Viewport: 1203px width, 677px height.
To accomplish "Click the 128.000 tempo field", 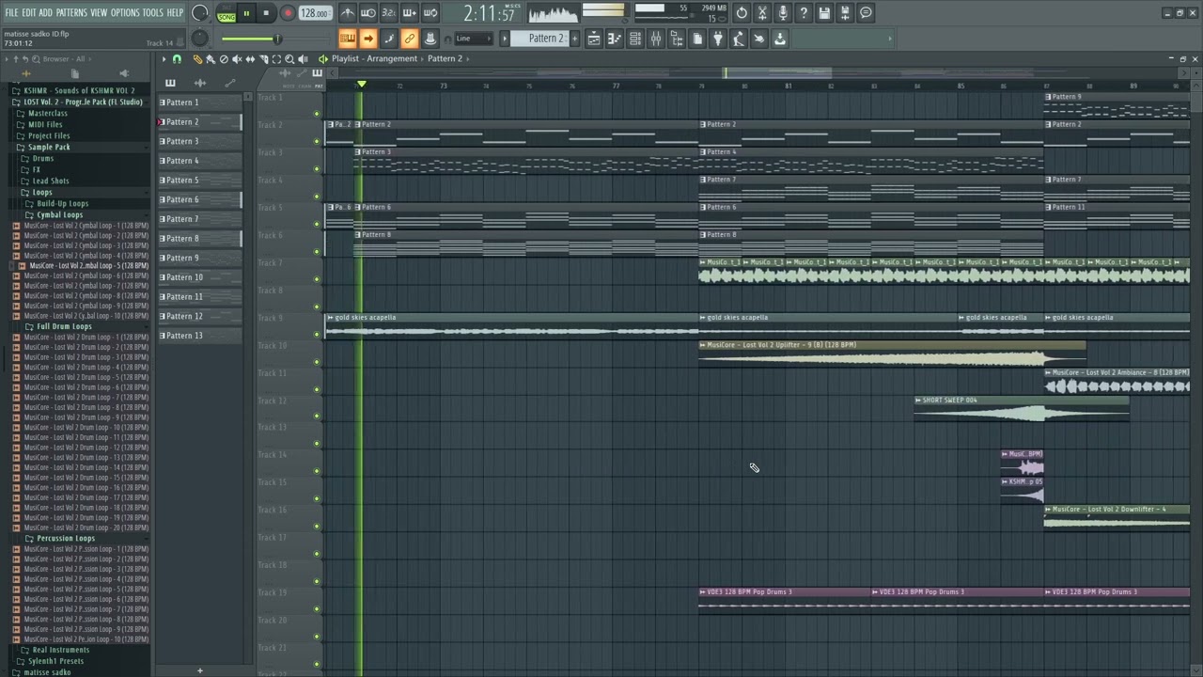I will click(x=315, y=13).
